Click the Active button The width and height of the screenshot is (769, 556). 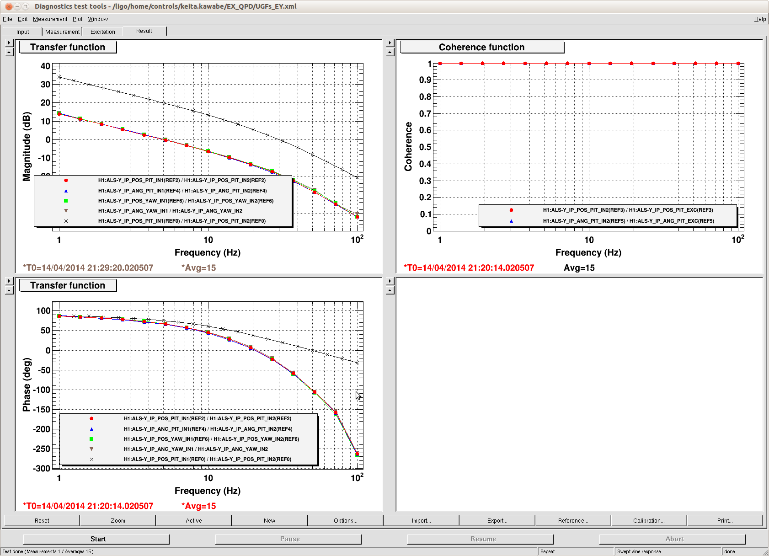[x=193, y=520]
